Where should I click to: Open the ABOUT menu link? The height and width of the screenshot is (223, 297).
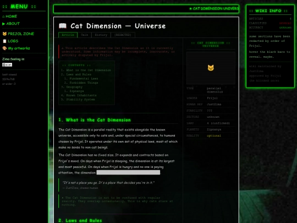pos(11,24)
